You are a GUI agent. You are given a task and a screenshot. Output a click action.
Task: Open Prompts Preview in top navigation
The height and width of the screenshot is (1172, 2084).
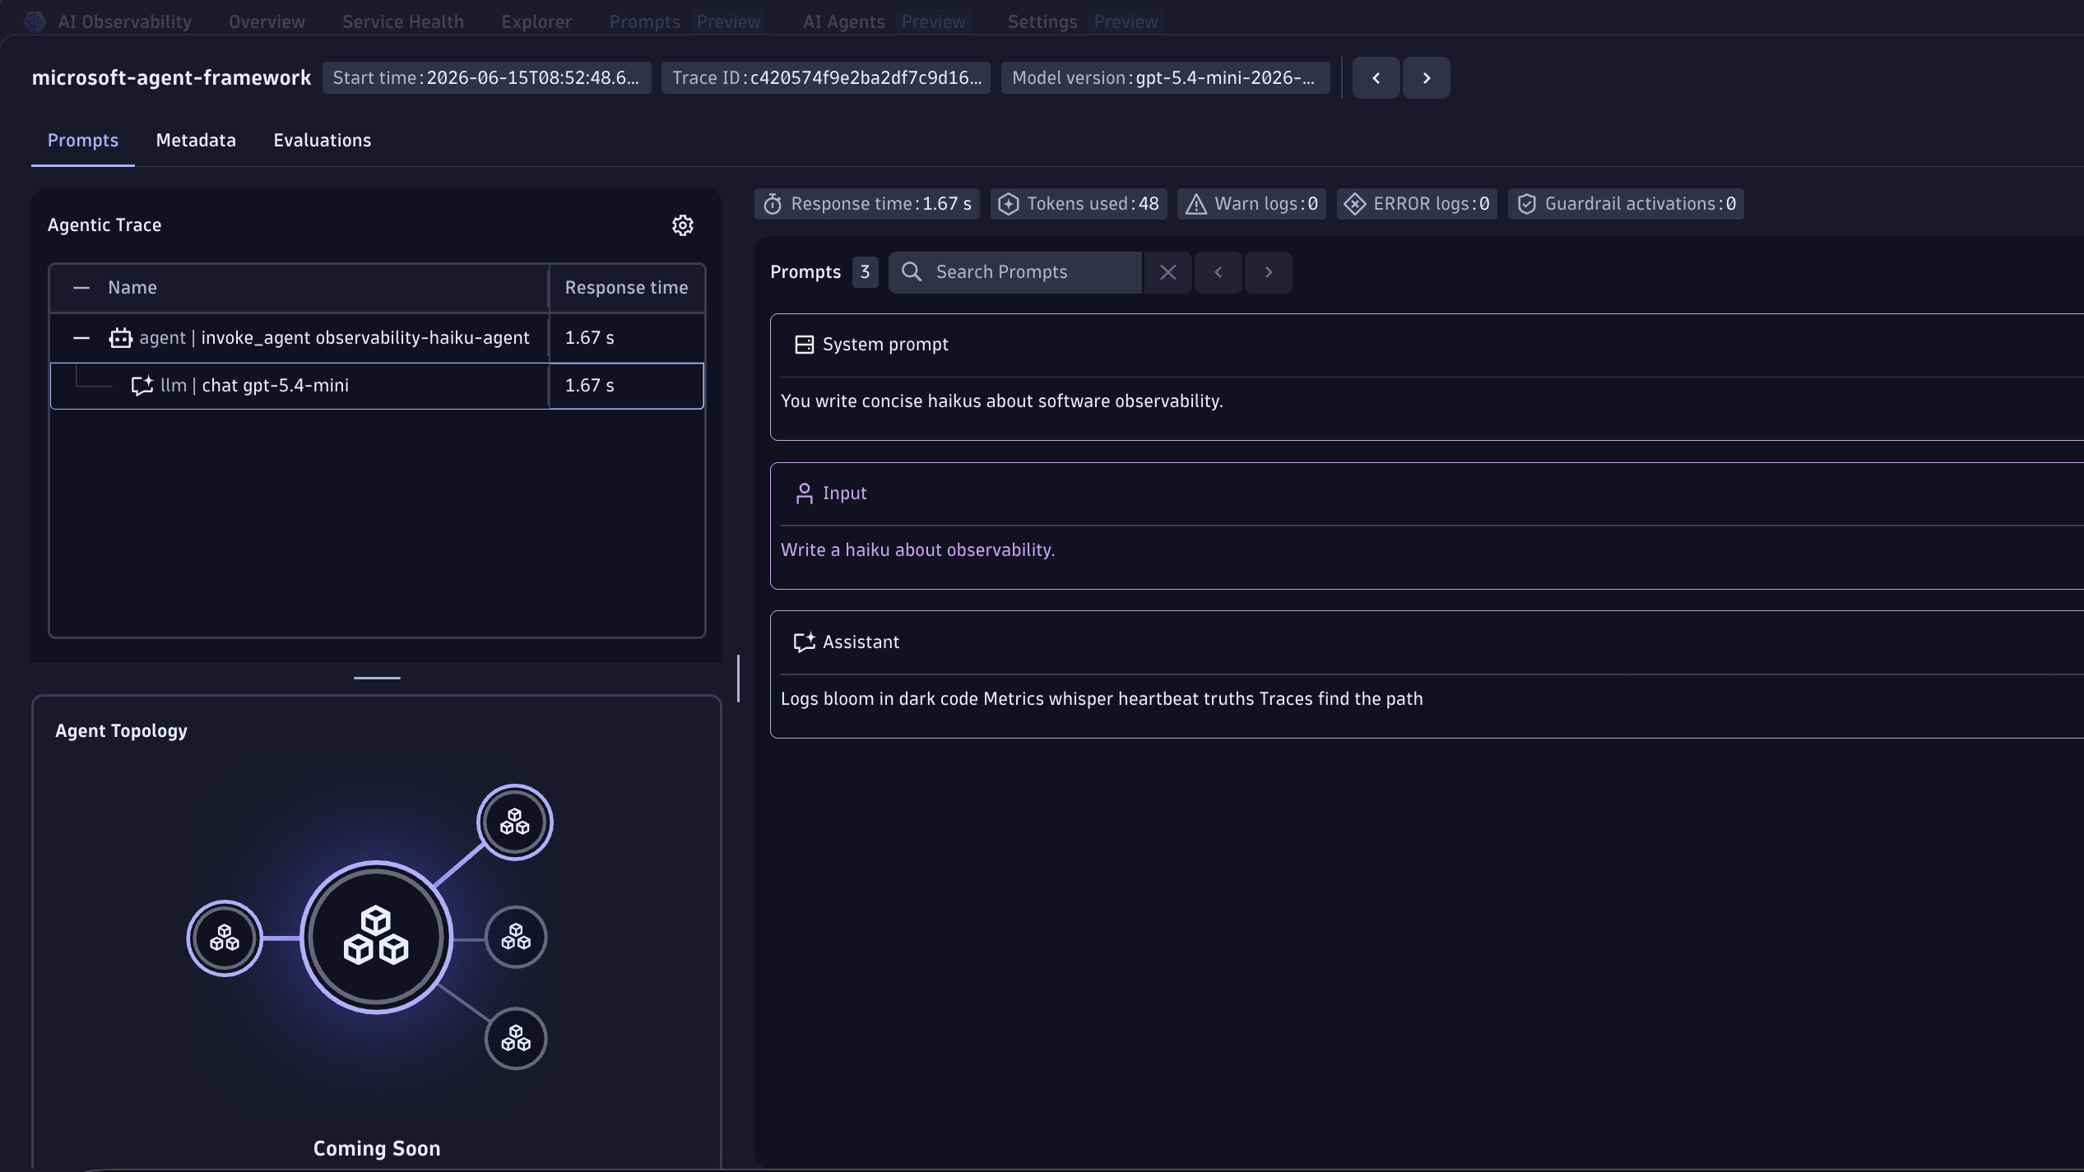(x=686, y=22)
